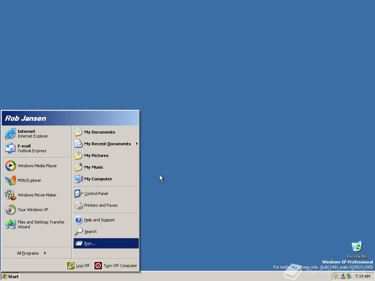Click Turn Off Computer button
The width and height of the screenshot is (375, 281).
(x=116, y=266)
